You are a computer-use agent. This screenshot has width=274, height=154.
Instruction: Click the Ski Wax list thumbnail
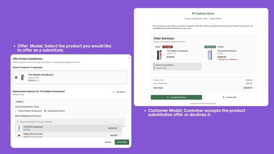19,135
